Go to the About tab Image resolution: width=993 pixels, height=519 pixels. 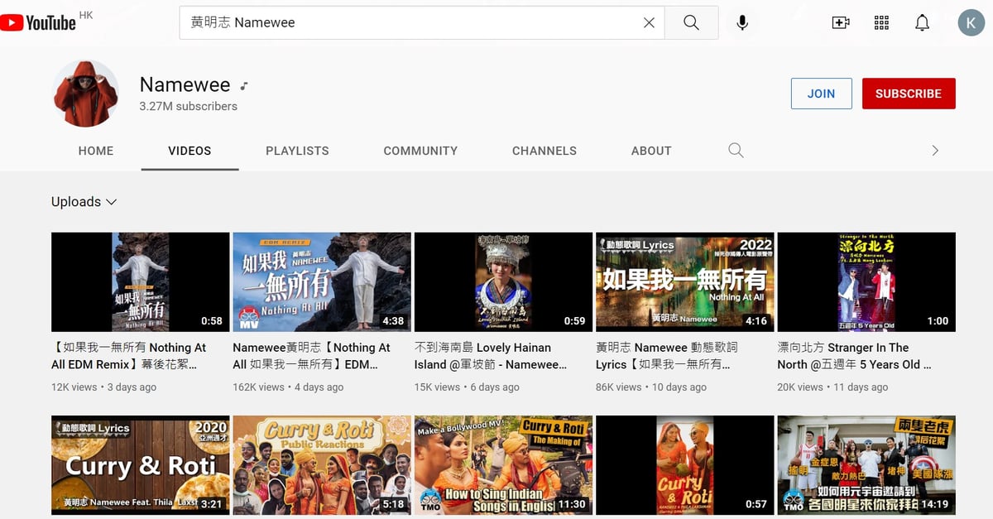[x=651, y=151]
